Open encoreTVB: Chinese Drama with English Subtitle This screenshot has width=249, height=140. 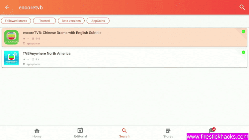pyautogui.click(x=124, y=37)
